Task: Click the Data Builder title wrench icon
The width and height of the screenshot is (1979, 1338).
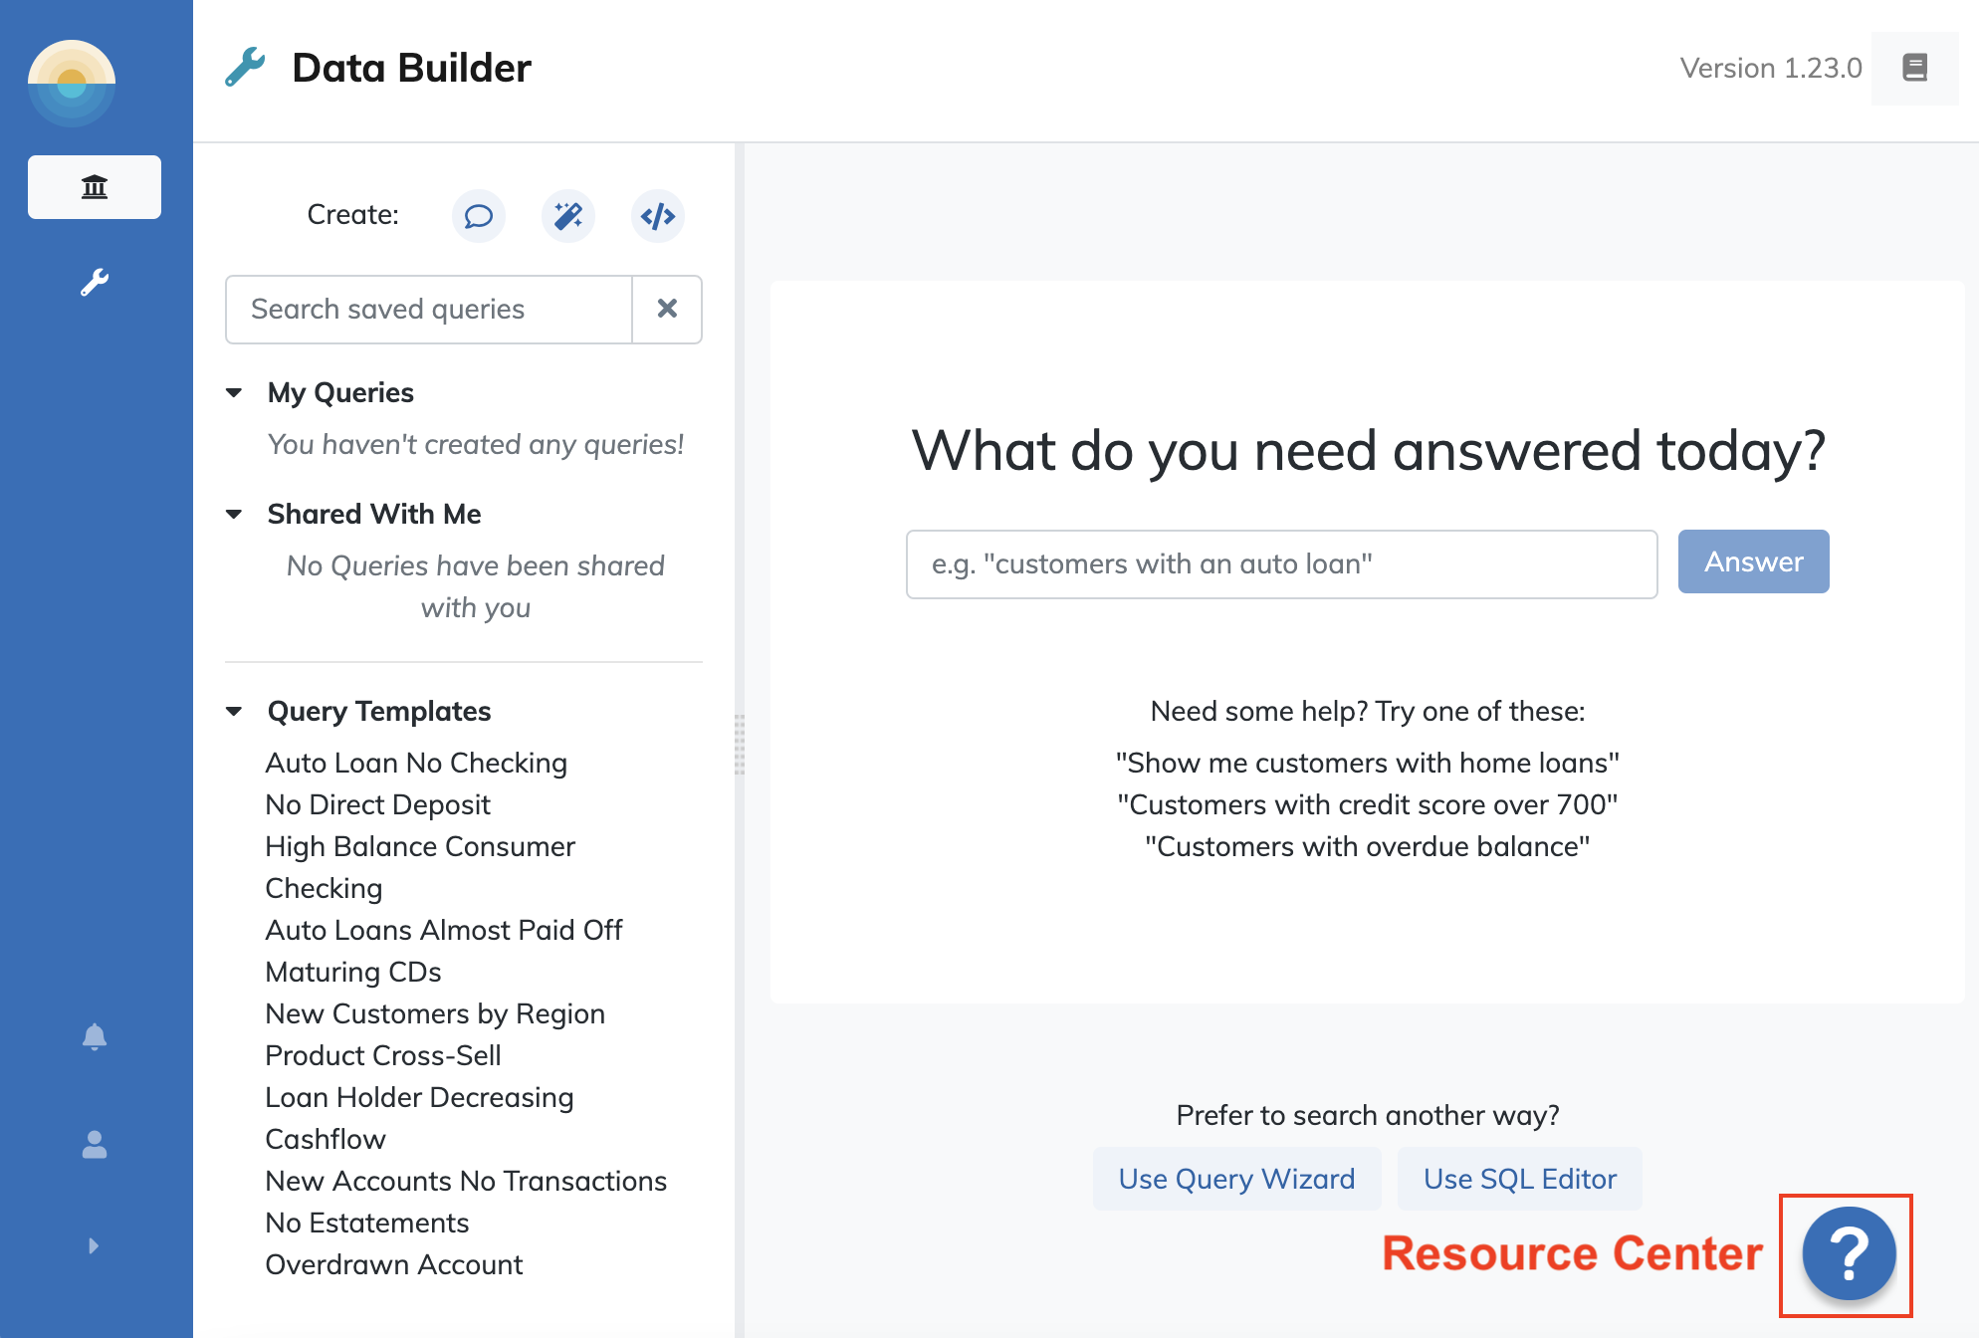Action: (245, 68)
